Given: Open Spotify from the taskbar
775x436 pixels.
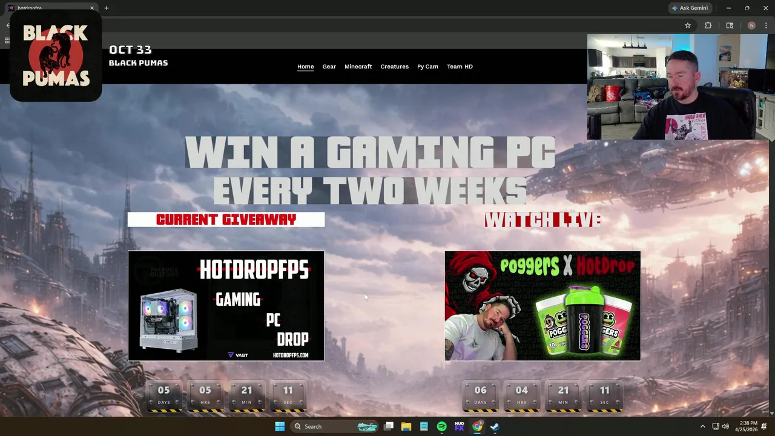Looking at the screenshot, I should [x=441, y=426].
